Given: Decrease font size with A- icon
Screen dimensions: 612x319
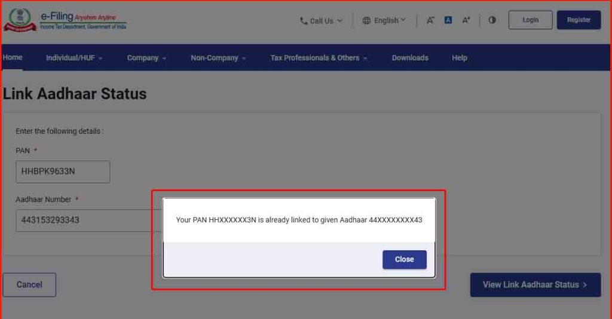Looking at the screenshot, I should point(430,20).
